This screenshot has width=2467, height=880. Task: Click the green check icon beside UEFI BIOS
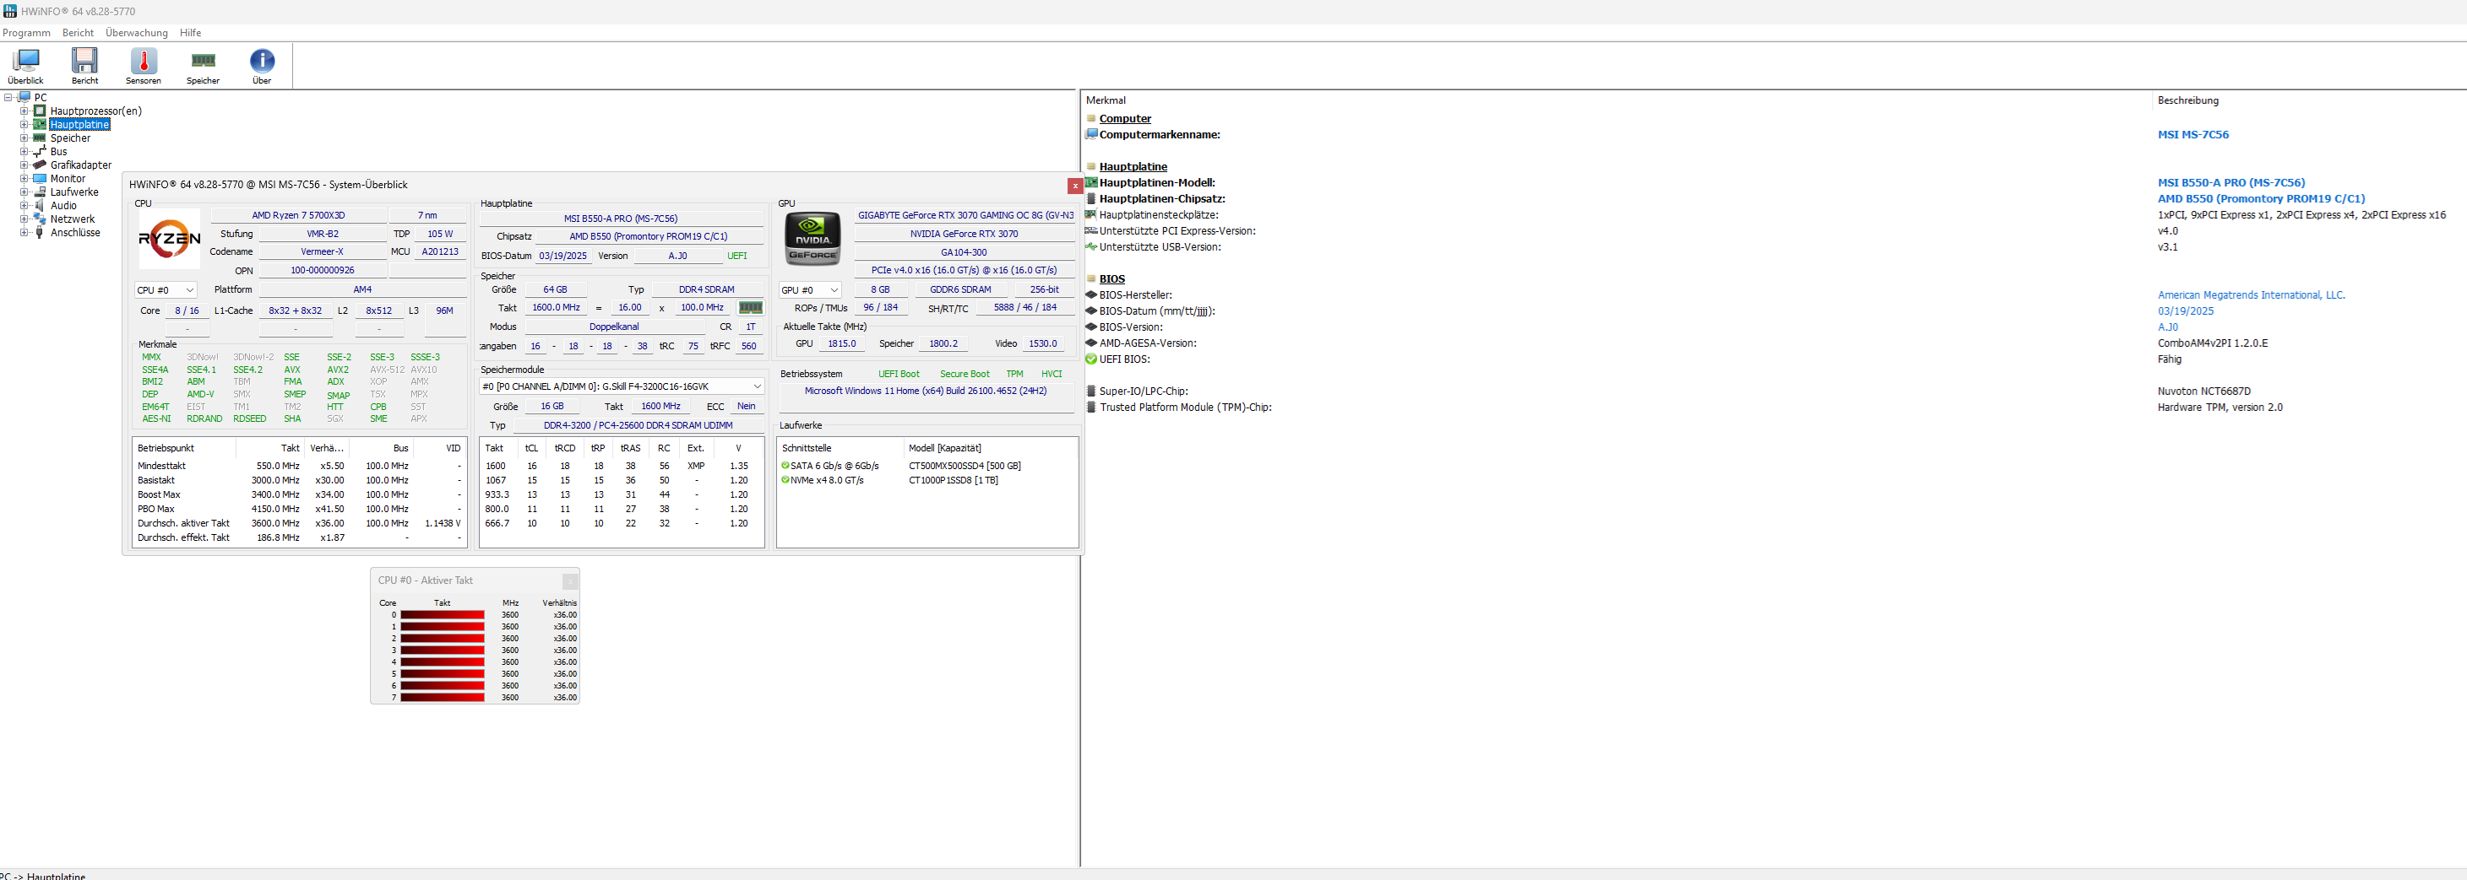(1091, 359)
